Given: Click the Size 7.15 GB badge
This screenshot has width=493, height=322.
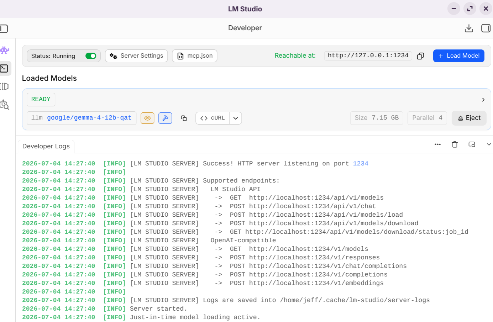Looking at the screenshot, I should [377, 118].
